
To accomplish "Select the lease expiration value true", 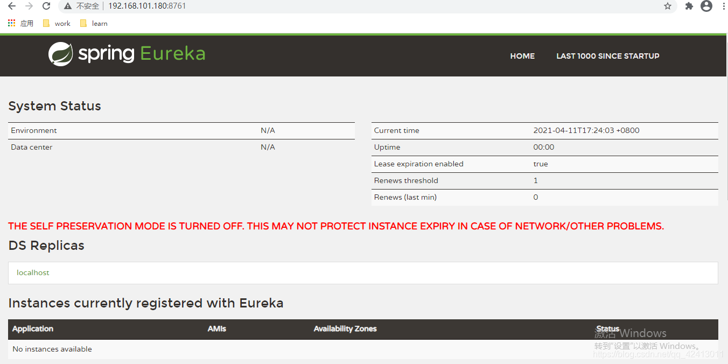I will click(541, 164).
